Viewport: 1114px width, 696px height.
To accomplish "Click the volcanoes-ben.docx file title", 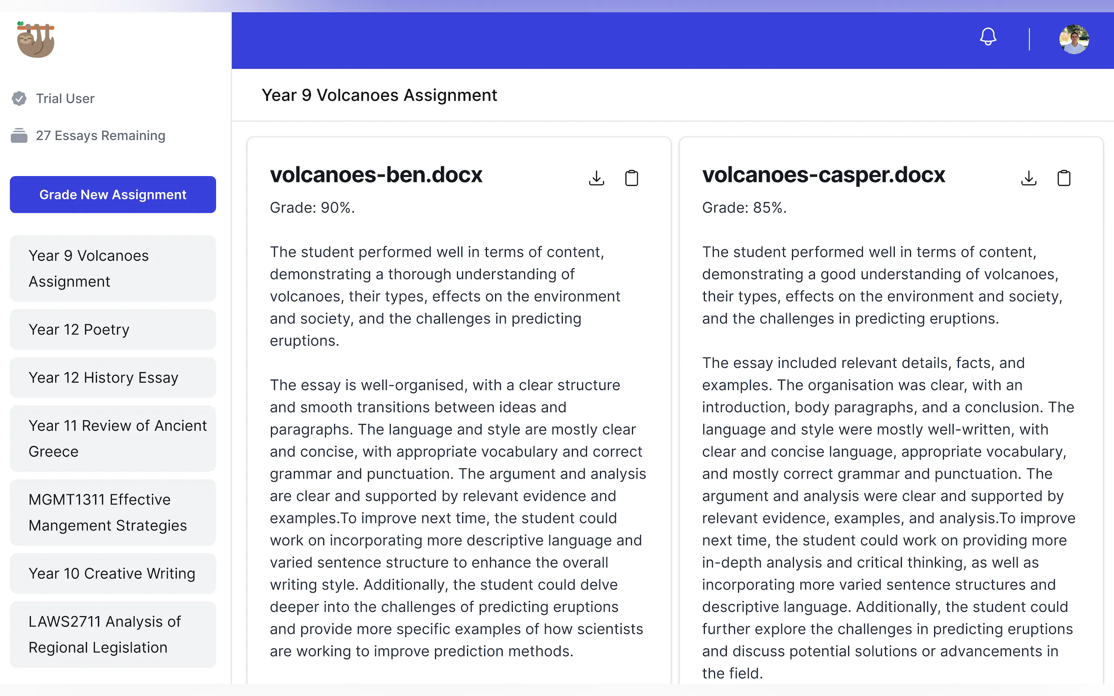I will [376, 175].
